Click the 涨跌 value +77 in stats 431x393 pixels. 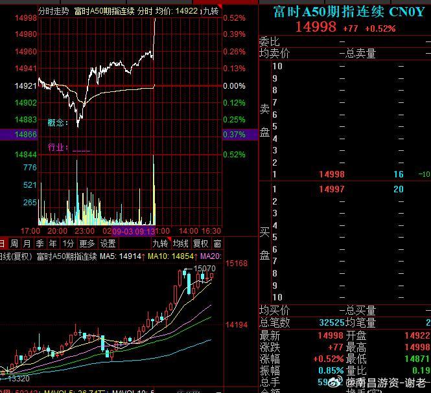click(335, 347)
